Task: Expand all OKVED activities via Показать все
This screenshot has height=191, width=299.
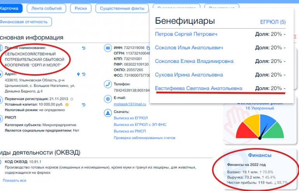Action: click(x=14, y=181)
